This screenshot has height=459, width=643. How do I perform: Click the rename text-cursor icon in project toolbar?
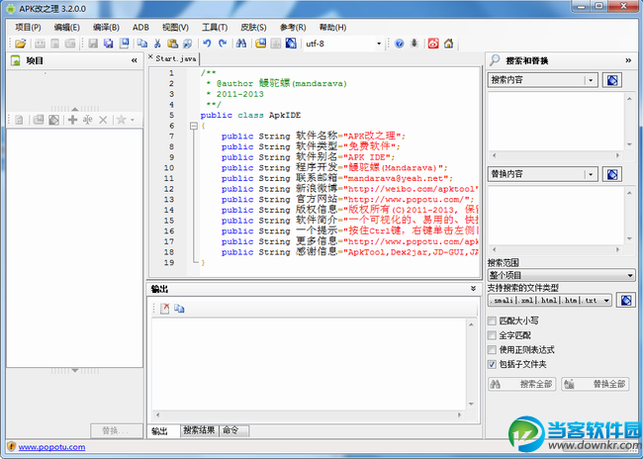coord(87,120)
